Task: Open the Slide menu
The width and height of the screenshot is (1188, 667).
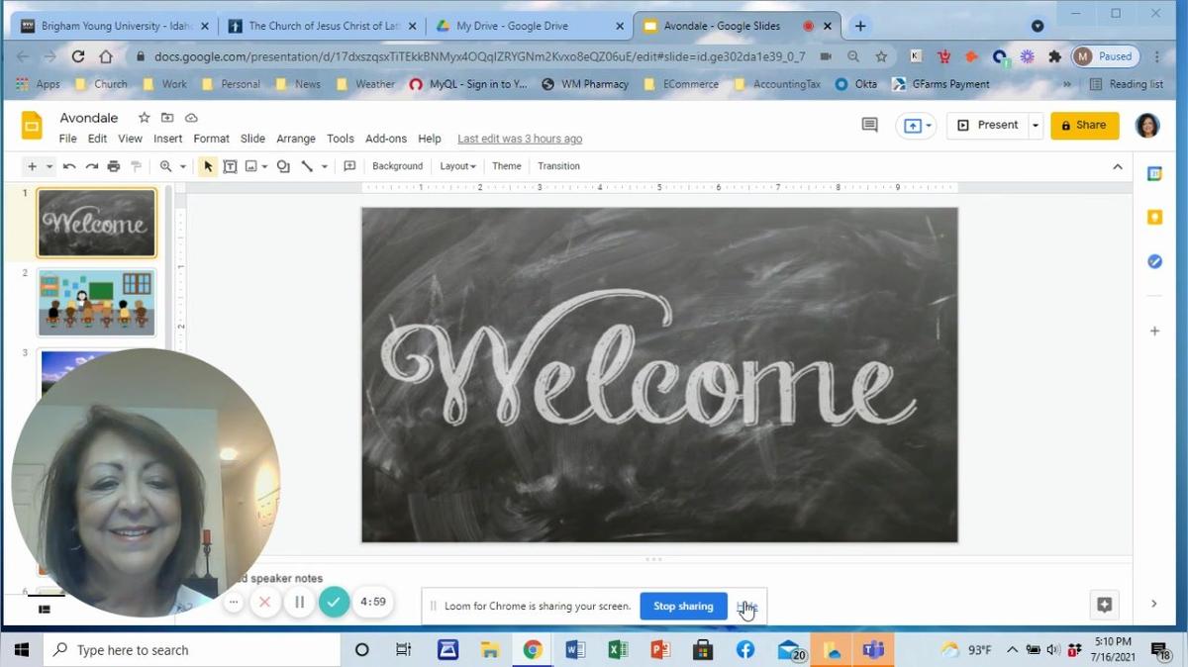Action: tap(252, 139)
